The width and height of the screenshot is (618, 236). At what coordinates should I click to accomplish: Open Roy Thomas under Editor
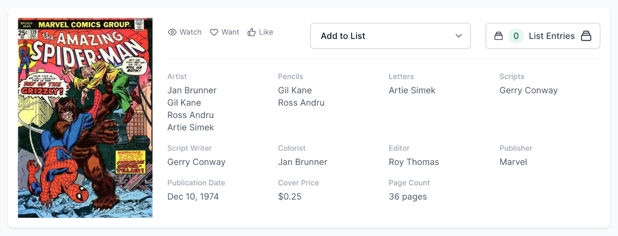click(414, 162)
